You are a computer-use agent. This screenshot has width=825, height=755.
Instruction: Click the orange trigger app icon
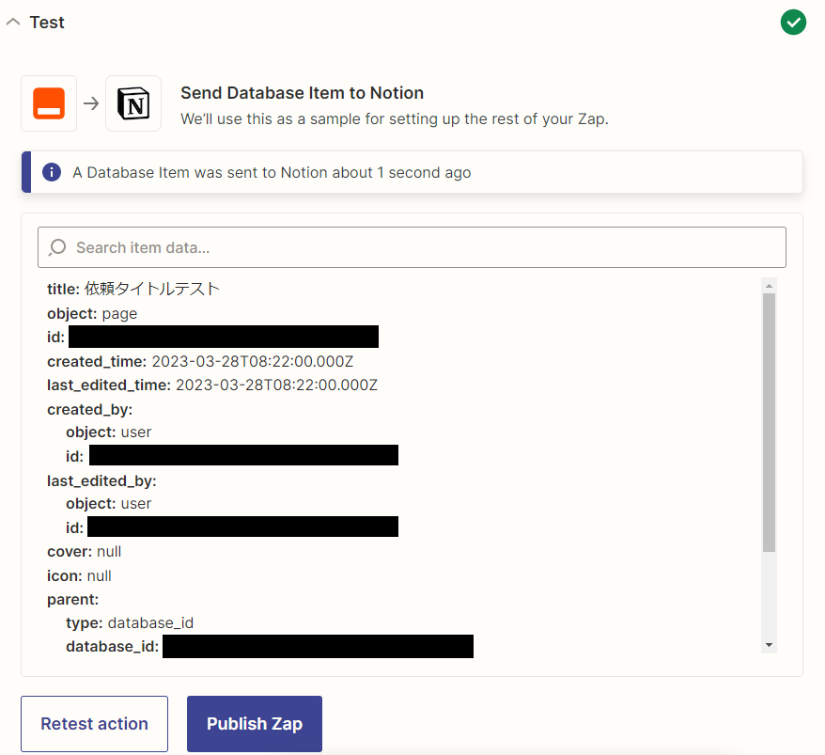click(49, 103)
